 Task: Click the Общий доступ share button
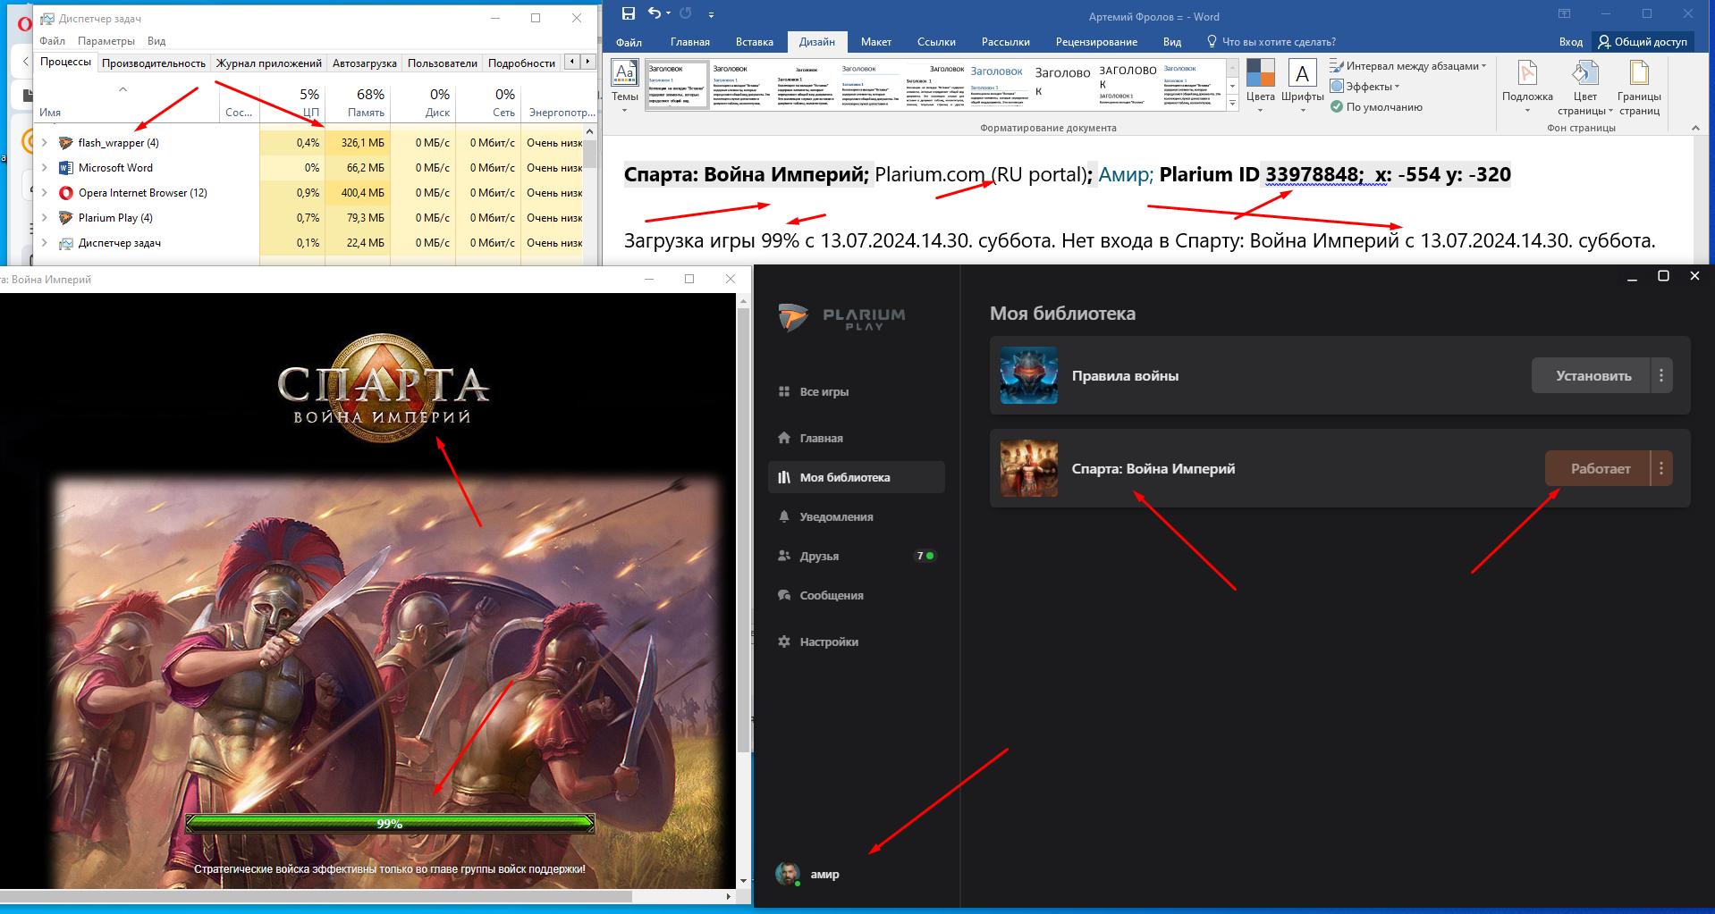(1643, 42)
